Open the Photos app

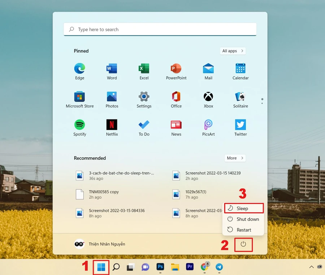pyautogui.click(x=112, y=100)
